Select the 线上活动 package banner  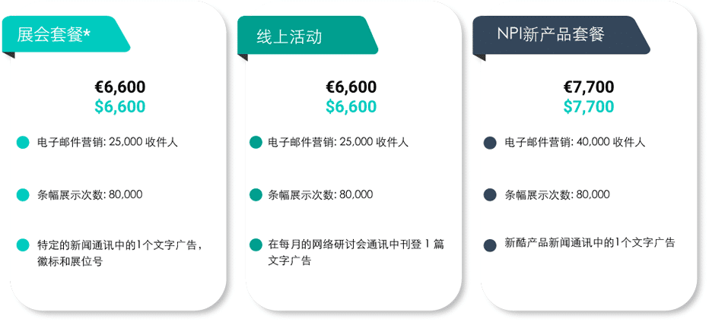[304, 36]
